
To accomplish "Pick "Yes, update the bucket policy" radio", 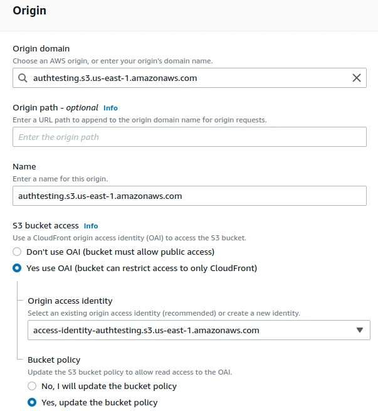I will tap(32, 402).
